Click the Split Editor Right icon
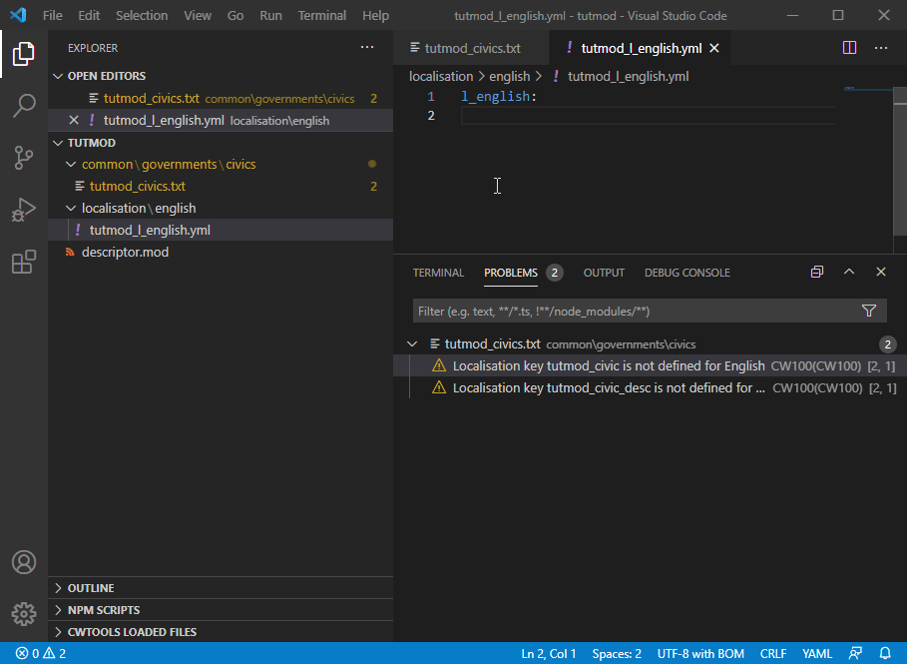 [x=849, y=48]
